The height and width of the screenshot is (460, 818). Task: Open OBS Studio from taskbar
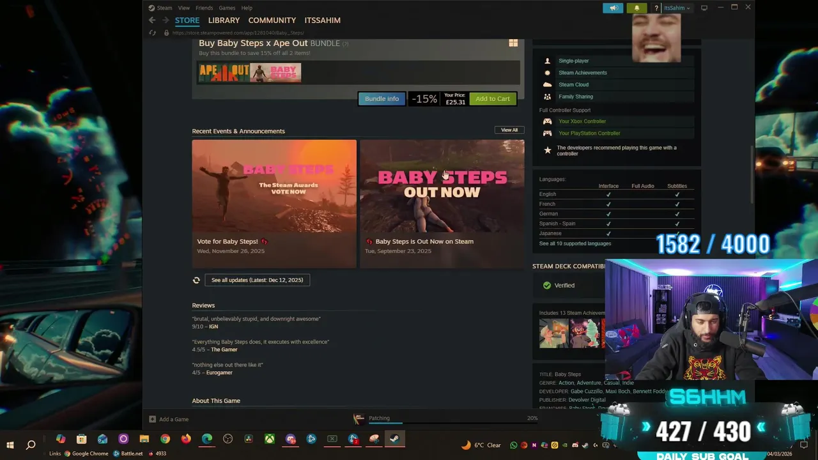[x=228, y=439]
